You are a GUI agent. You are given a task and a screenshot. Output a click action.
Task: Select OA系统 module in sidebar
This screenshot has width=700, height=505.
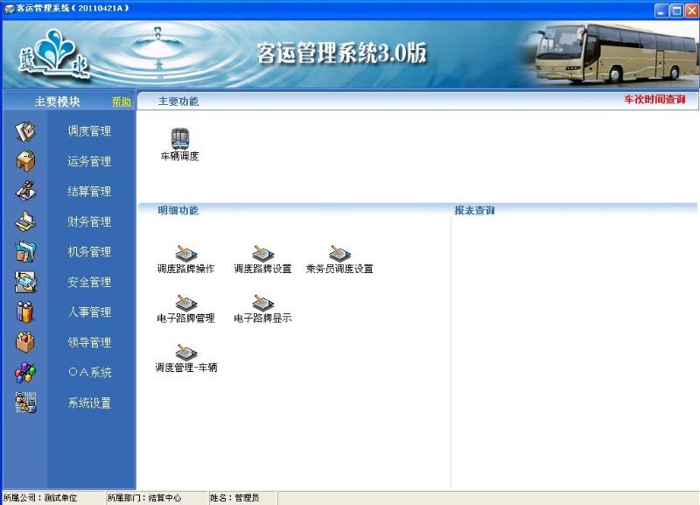[89, 372]
